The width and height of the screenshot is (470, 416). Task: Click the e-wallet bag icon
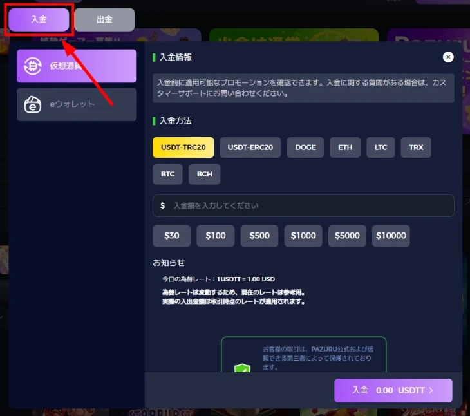[x=33, y=104]
